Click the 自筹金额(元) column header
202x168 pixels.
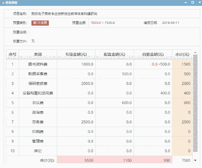153,55
